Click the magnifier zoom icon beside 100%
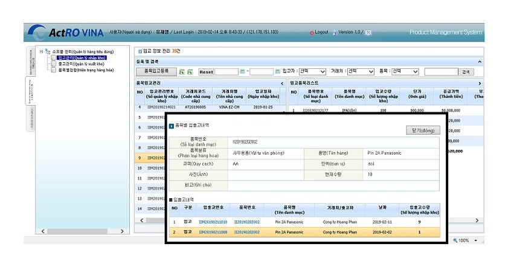 (455, 240)
